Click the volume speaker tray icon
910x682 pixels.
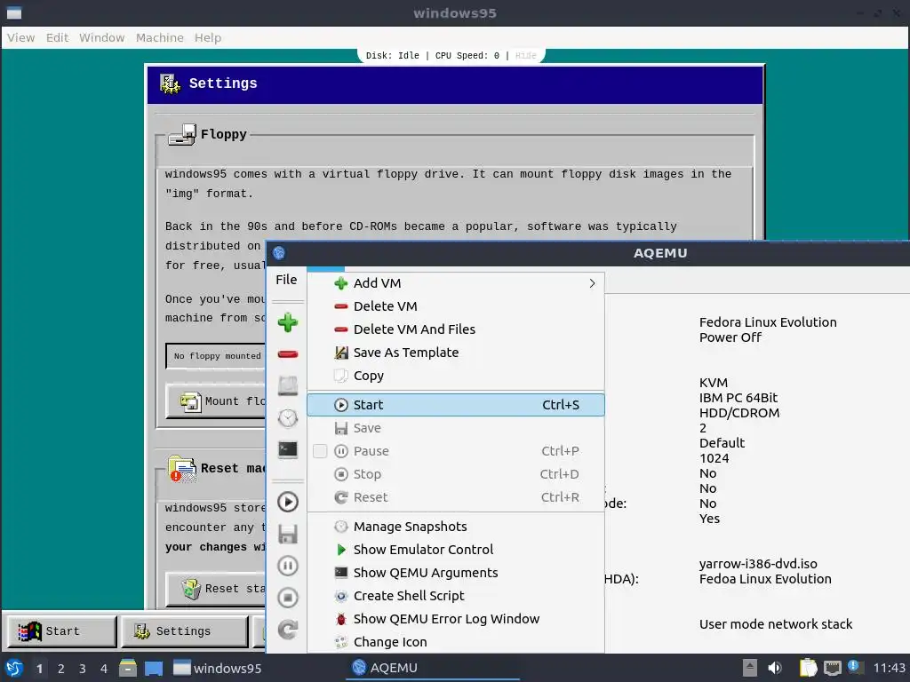[775, 668]
